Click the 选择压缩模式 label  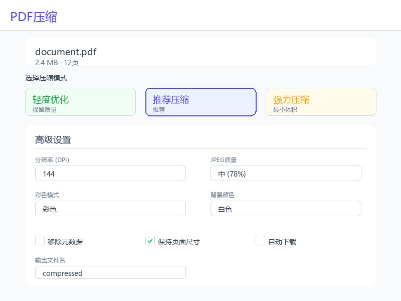coord(46,78)
